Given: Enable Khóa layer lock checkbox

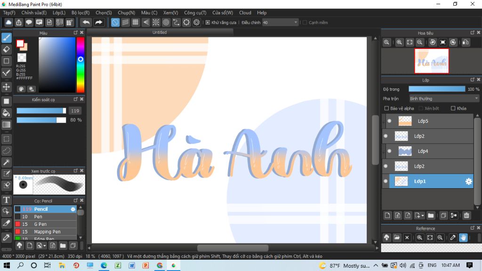Looking at the screenshot, I should (x=453, y=108).
